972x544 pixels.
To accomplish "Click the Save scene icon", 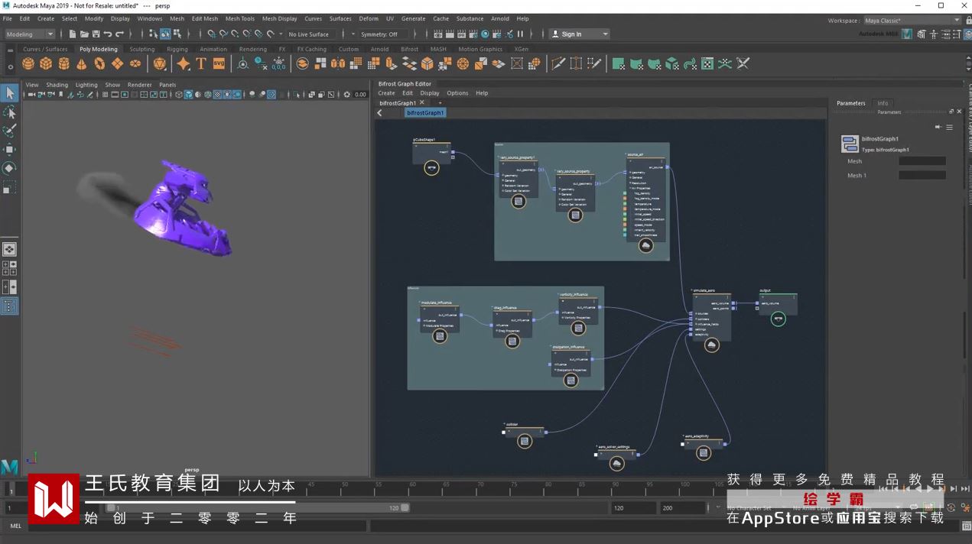I will click(96, 34).
